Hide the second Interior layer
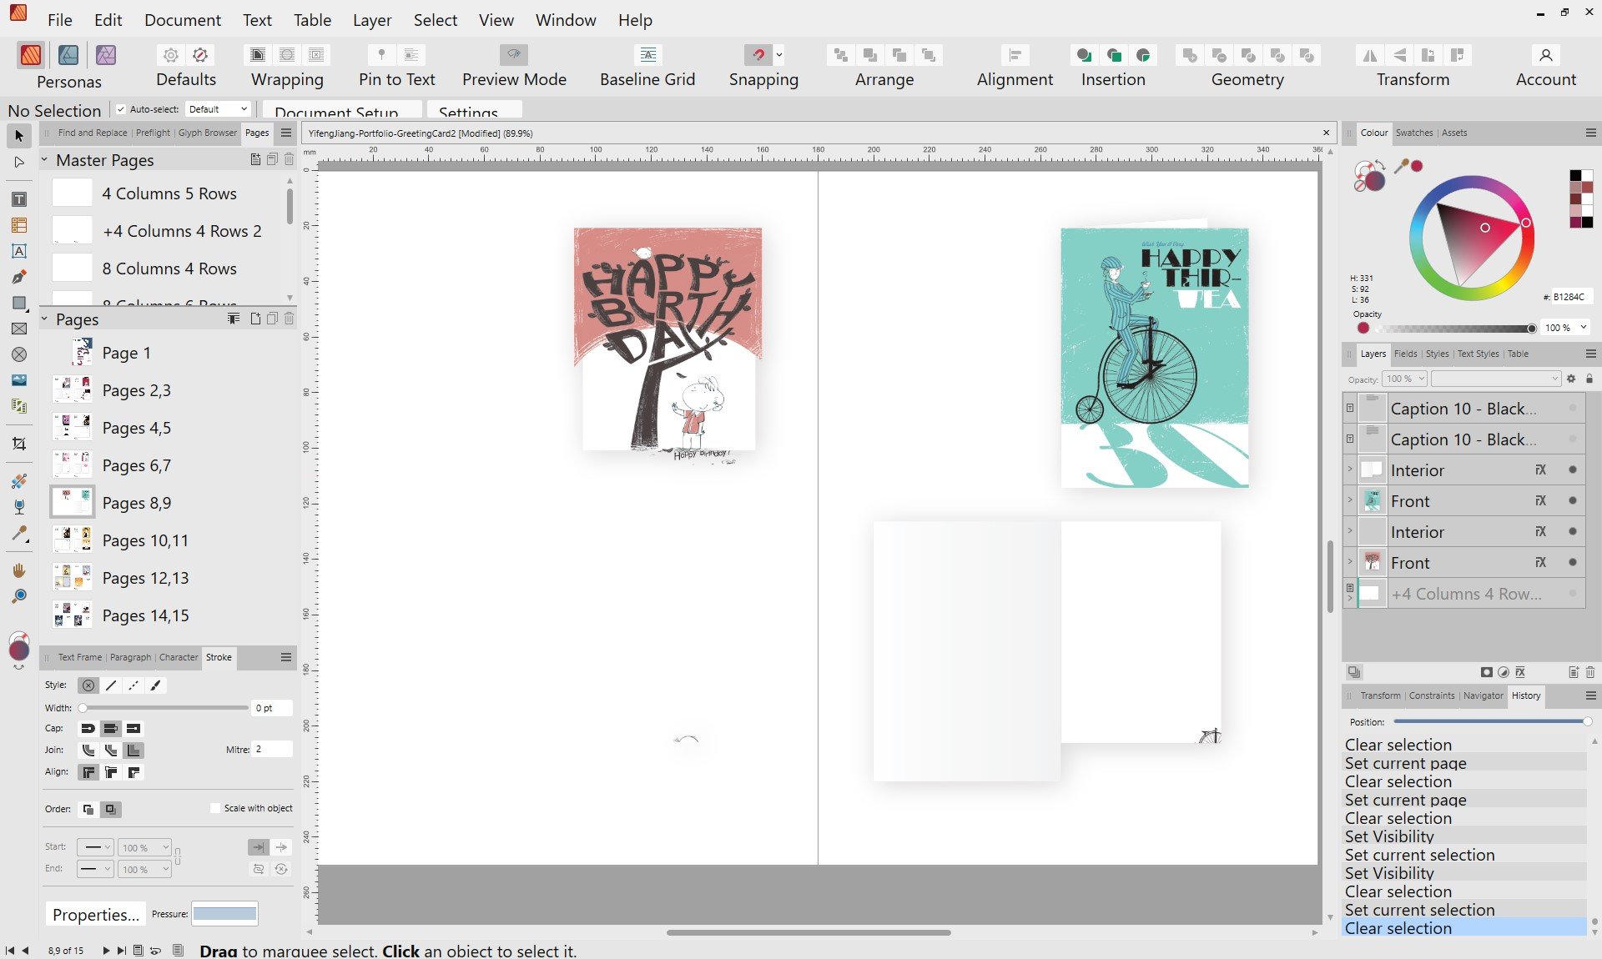1602x959 pixels. pos(1573,532)
